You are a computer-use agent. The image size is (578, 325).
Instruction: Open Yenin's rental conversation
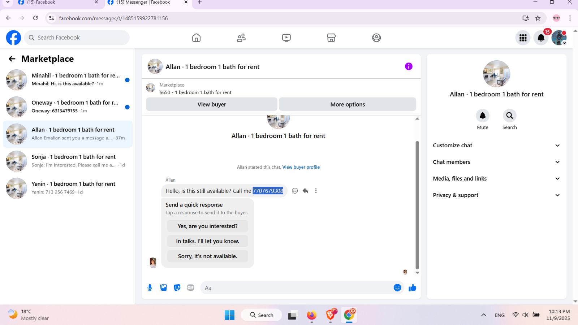(x=68, y=188)
